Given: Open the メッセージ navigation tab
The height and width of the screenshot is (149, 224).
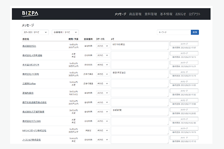Looking at the screenshot, I should click(x=120, y=14).
